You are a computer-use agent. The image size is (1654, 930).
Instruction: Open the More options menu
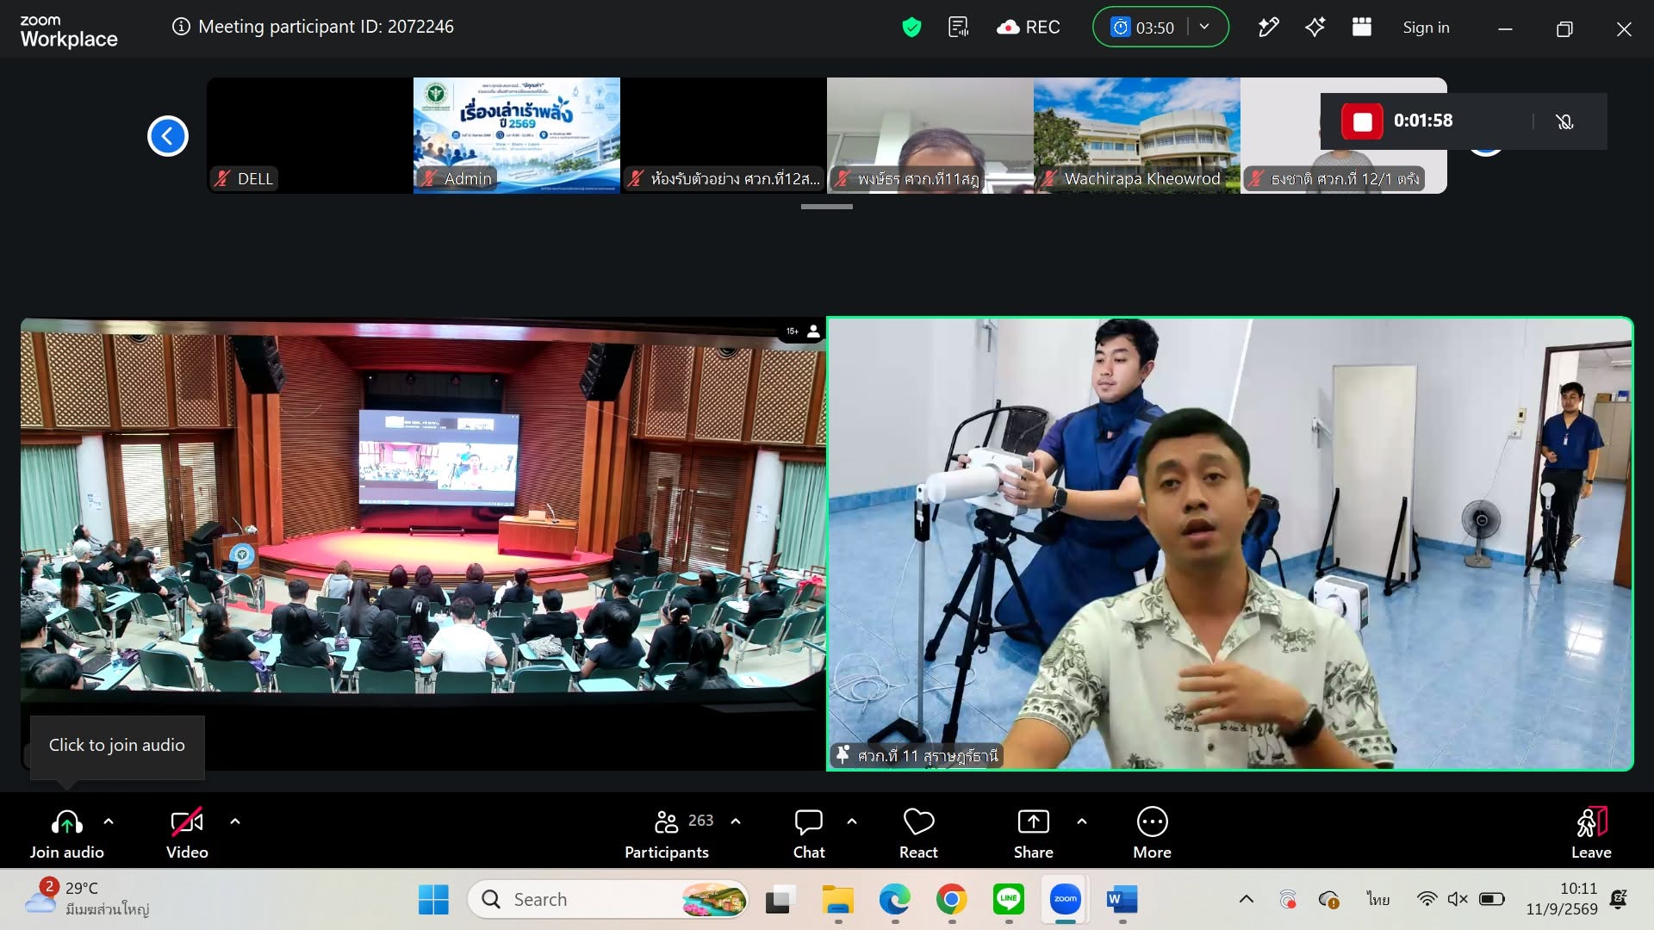[x=1153, y=834]
